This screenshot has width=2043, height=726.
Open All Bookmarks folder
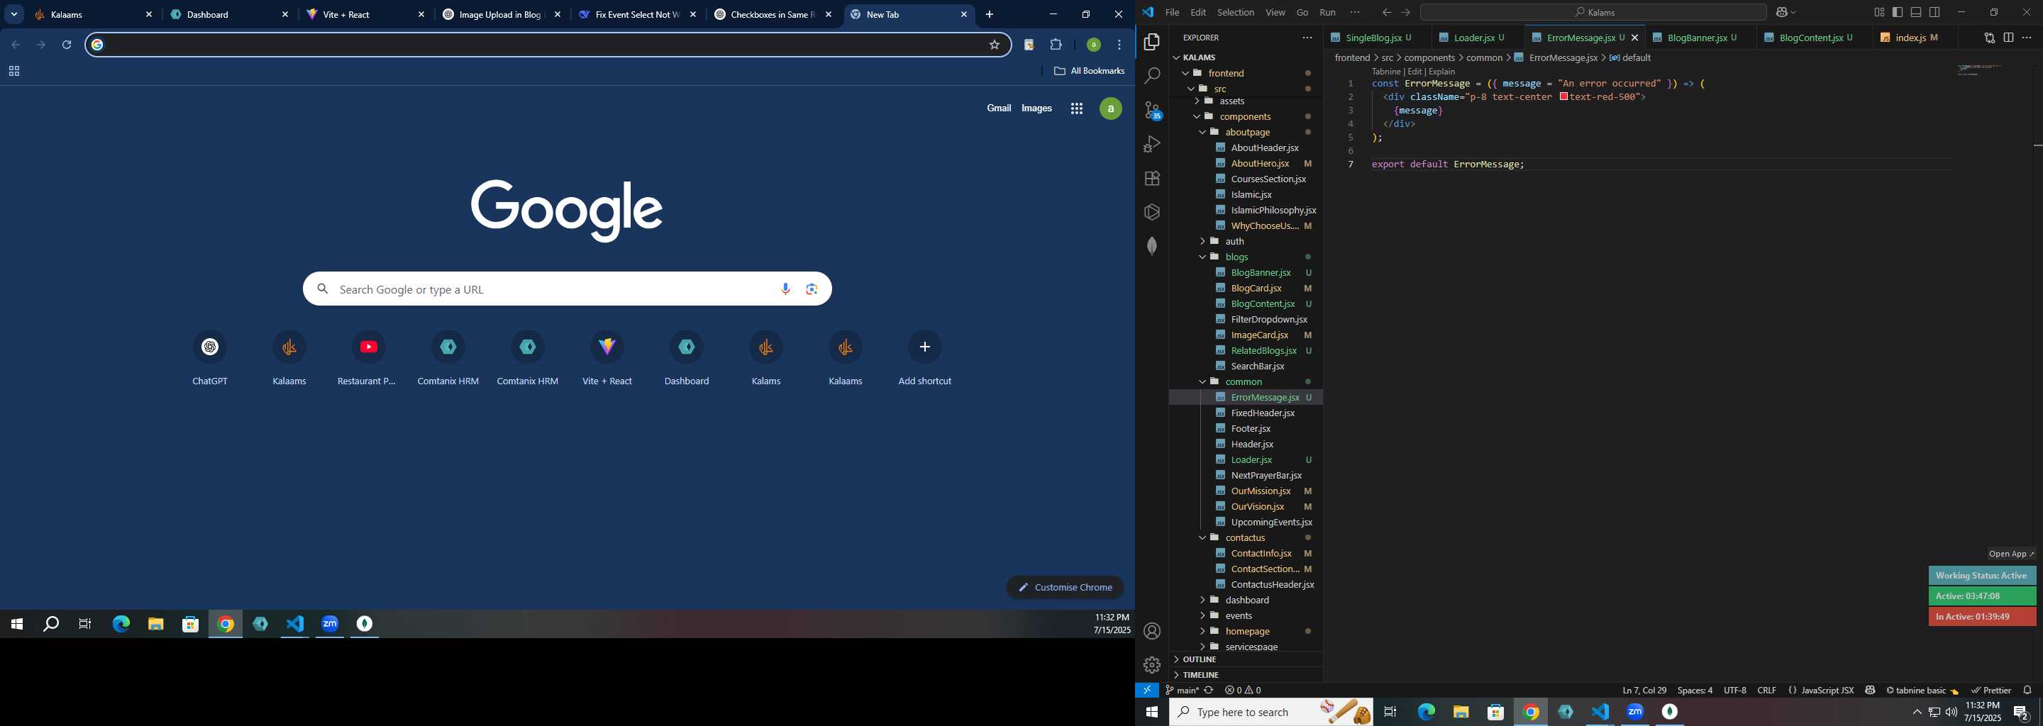[x=1089, y=72]
